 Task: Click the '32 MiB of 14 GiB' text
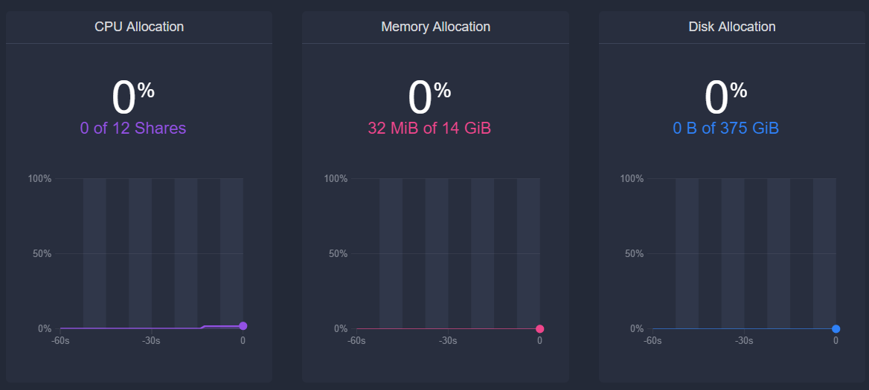[429, 128]
